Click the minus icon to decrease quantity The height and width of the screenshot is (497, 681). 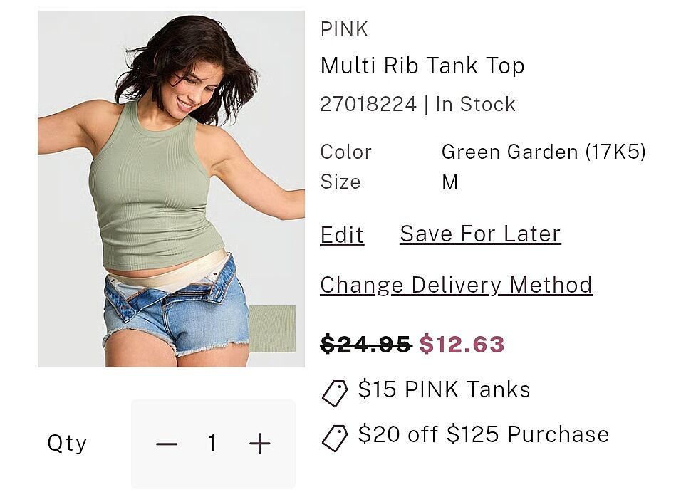point(166,444)
